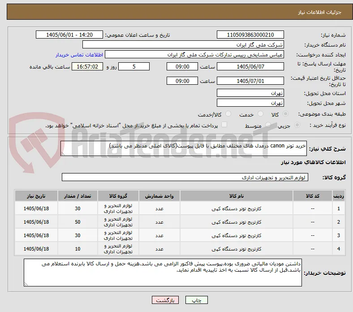Click the price validity date 1405/07/01
353x312 pixels.
[250, 81]
